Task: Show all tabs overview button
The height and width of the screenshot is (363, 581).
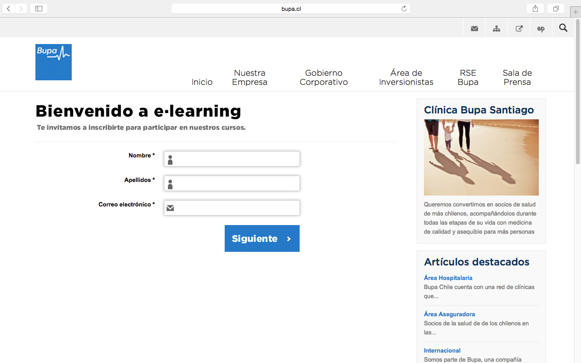Action: 556,9
